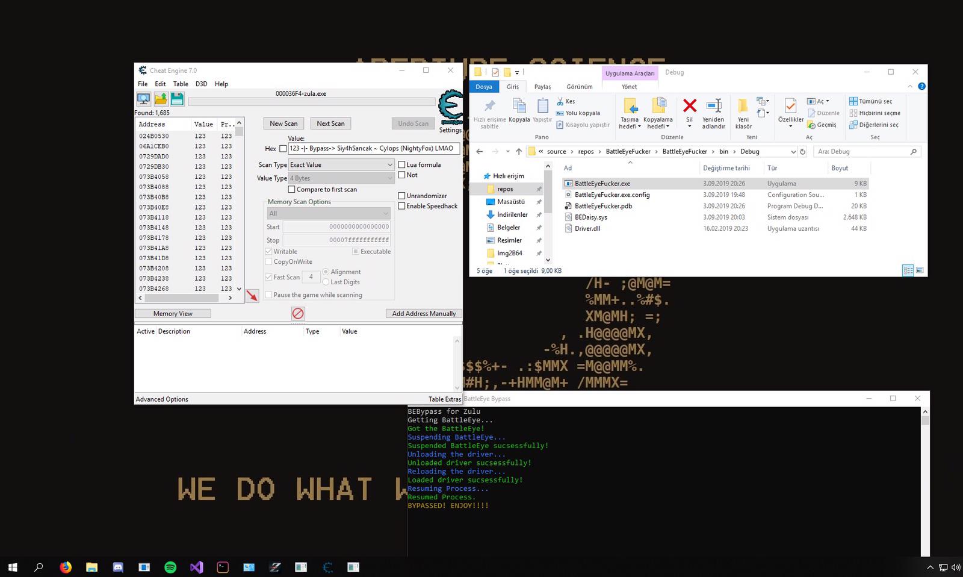Click the results list horizontal scrollbar

pyautogui.click(x=185, y=298)
